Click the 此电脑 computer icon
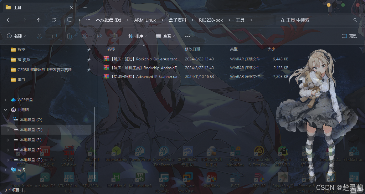 pyautogui.click(x=13, y=110)
